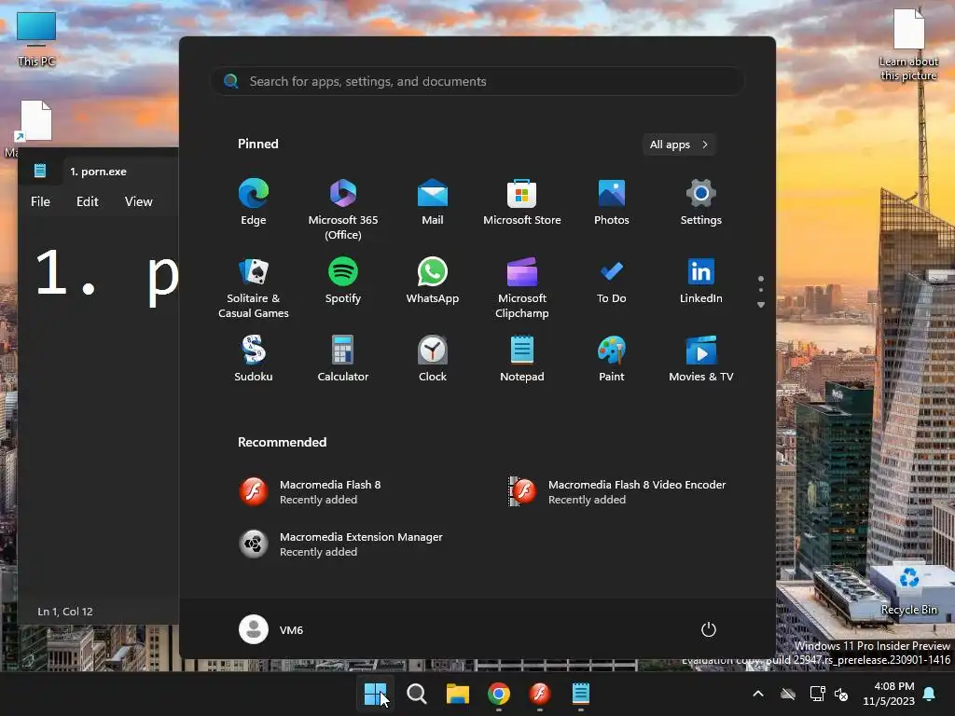Open Edge from pinned apps
This screenshot has height=716, width=955.
(254, 202)
